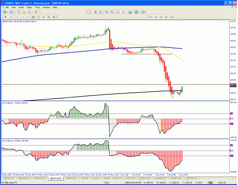
Task: Activate the crosshair cursor
Action: (x=11, y=17)
